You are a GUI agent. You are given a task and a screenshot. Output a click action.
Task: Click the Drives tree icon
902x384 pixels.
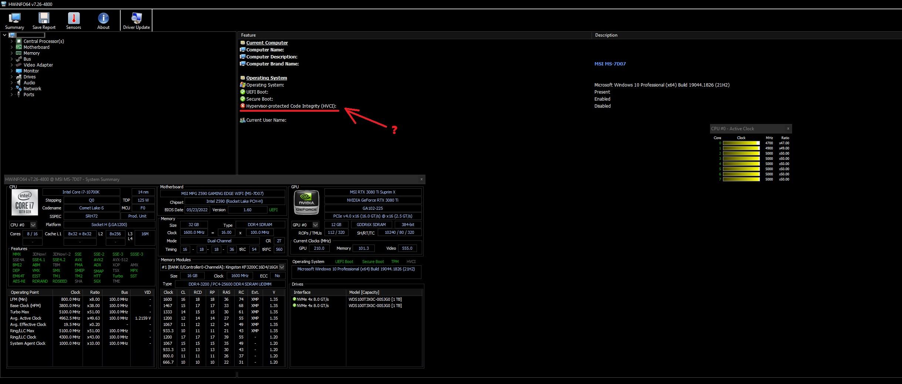(x=18, y=77)
